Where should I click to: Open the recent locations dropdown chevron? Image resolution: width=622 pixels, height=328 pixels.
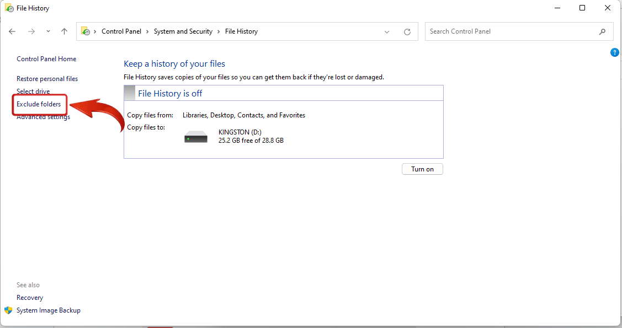(x=48, y=31)
